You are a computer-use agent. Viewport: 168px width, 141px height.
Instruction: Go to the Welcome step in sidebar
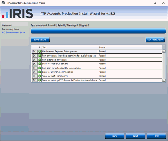[7, 26]
